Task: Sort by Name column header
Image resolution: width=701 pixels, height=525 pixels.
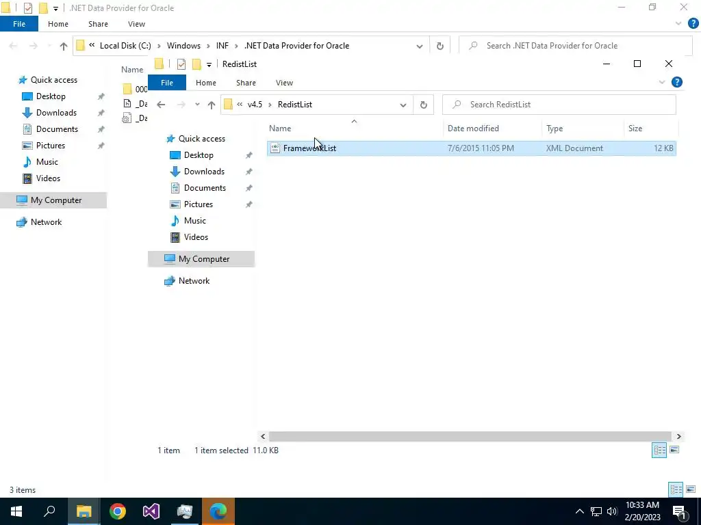Action: 280,128
